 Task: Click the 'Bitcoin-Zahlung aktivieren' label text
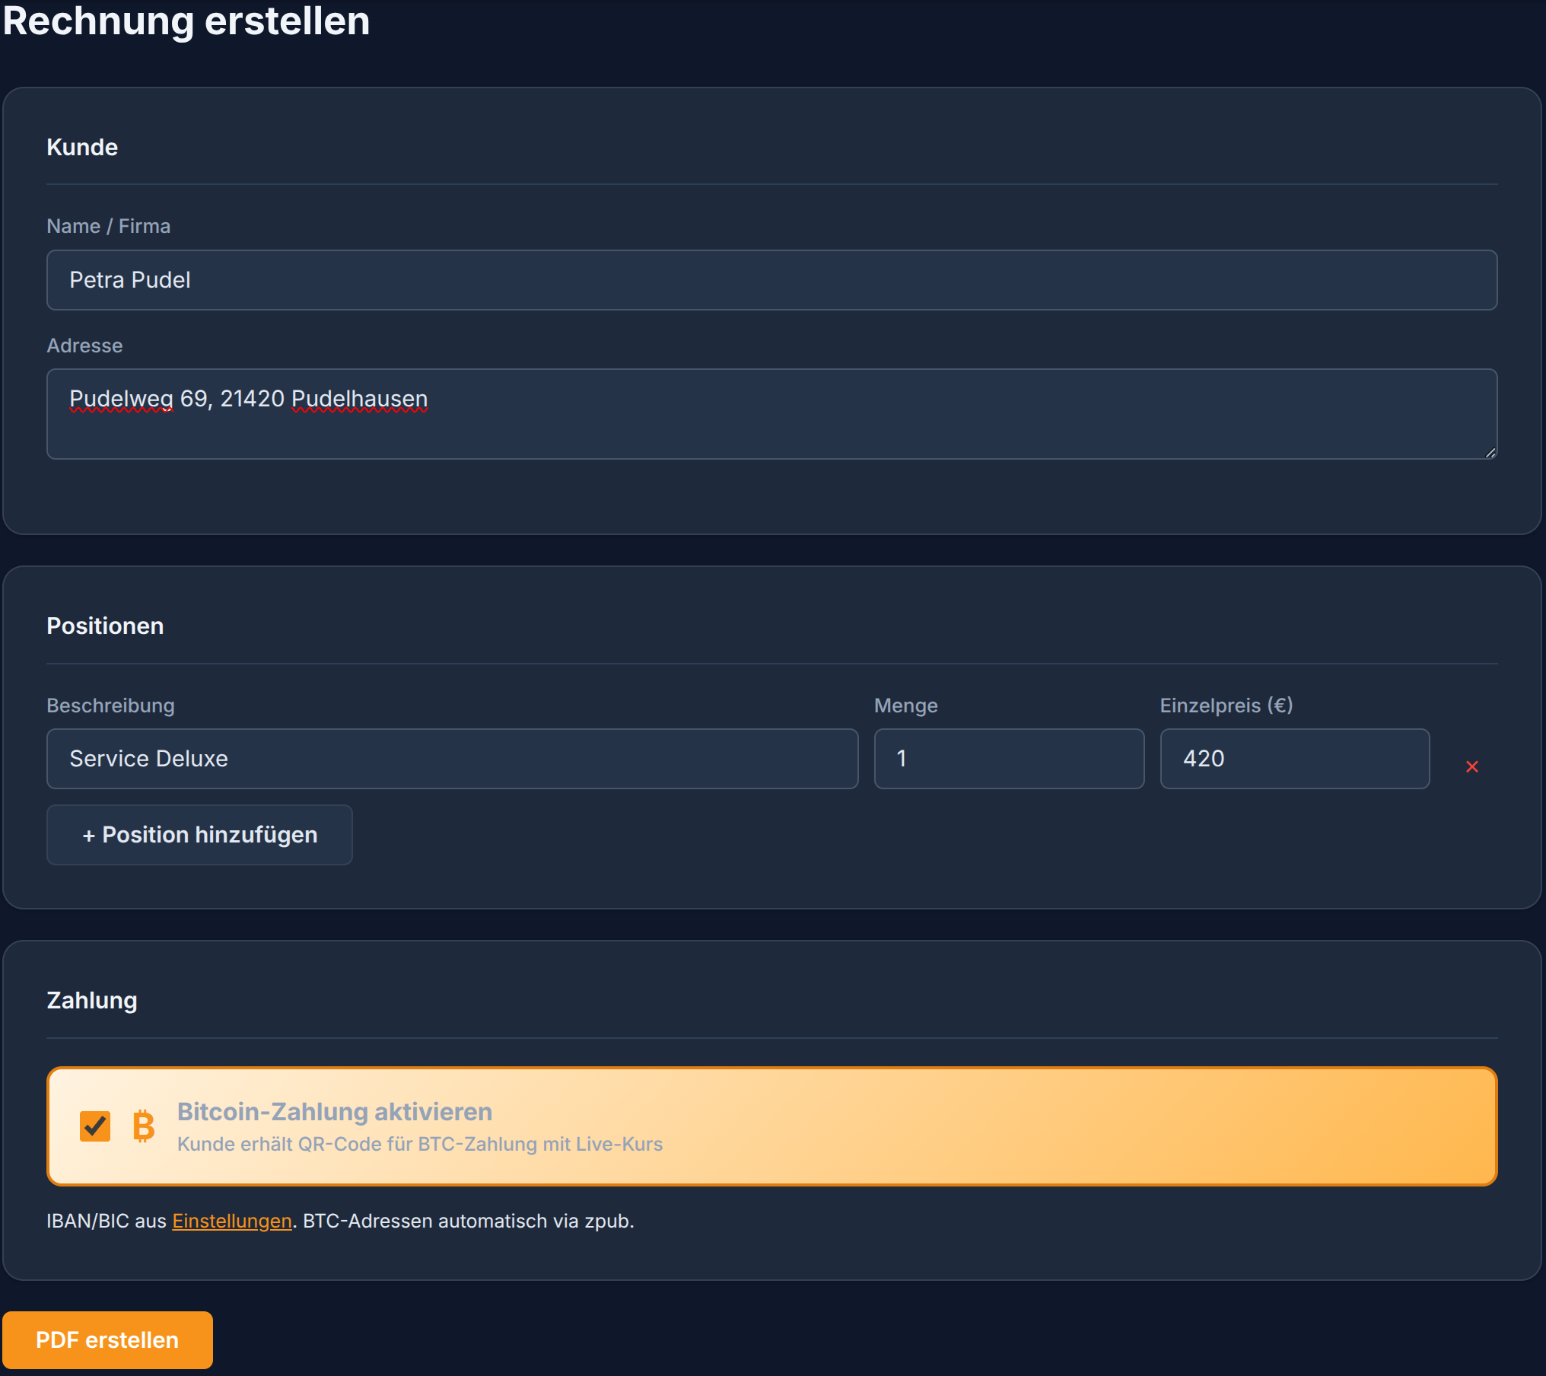click(334, 1111)
